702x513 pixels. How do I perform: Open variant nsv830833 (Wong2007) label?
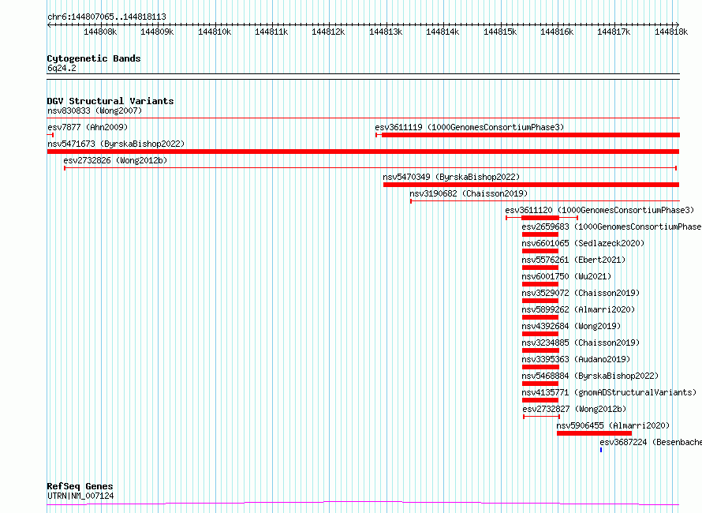click(95, 110)
